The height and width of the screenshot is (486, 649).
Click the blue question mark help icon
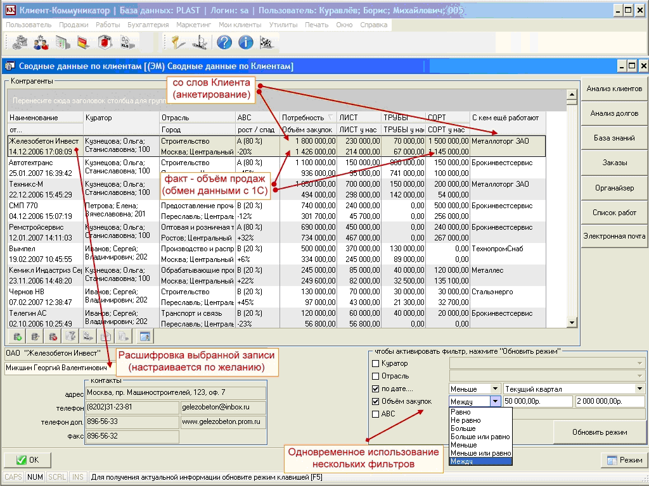[x=224, y=42]
